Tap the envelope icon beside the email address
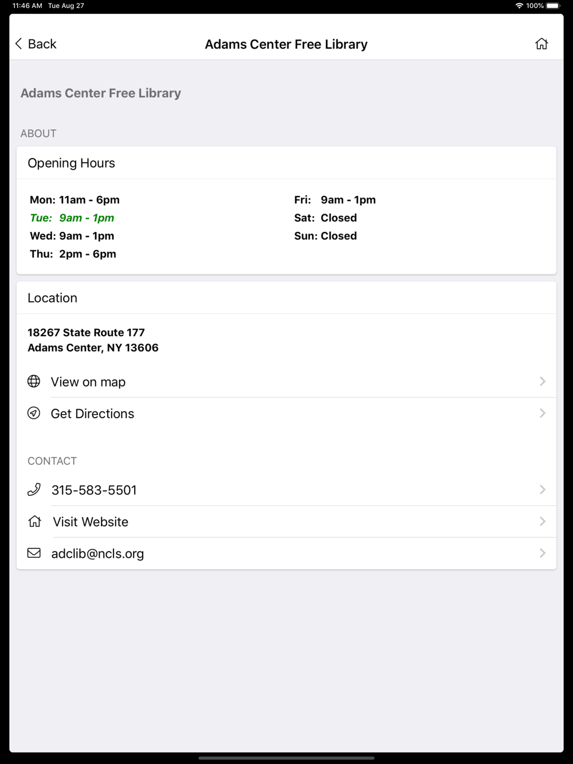Screen dimensions: 573x764 tap(34, 553)
